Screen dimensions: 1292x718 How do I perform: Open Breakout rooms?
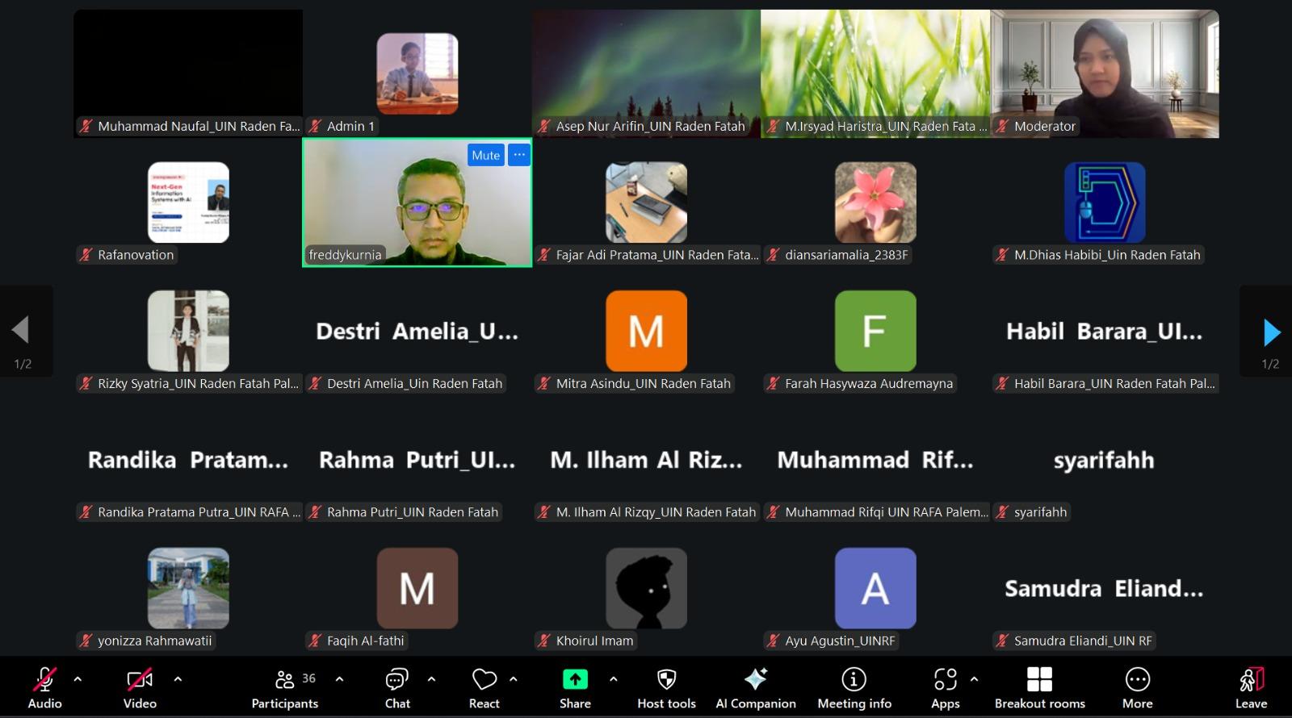(x=1039, y=687)
